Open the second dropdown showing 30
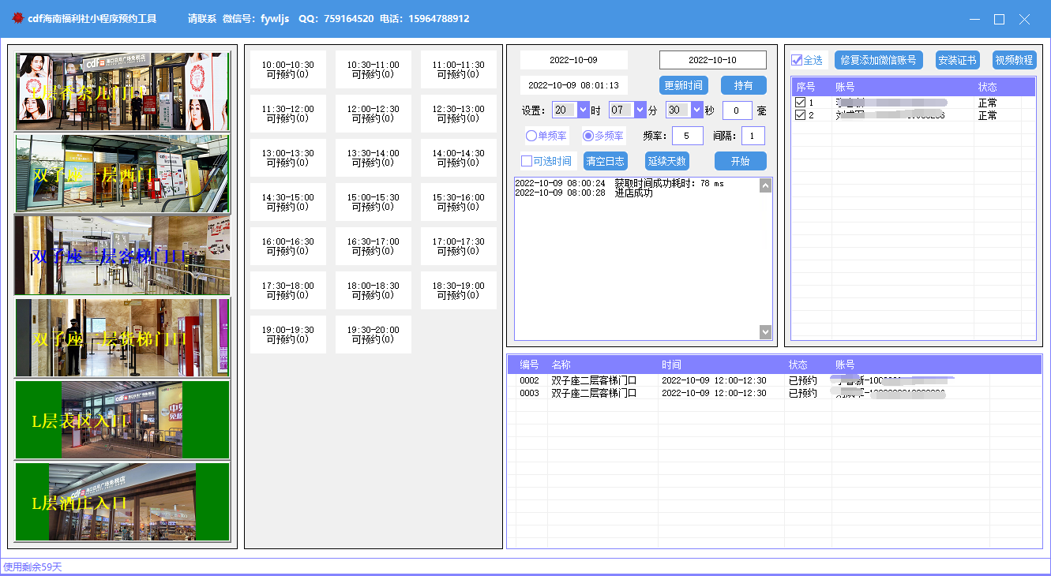 (x=685, y=110)
